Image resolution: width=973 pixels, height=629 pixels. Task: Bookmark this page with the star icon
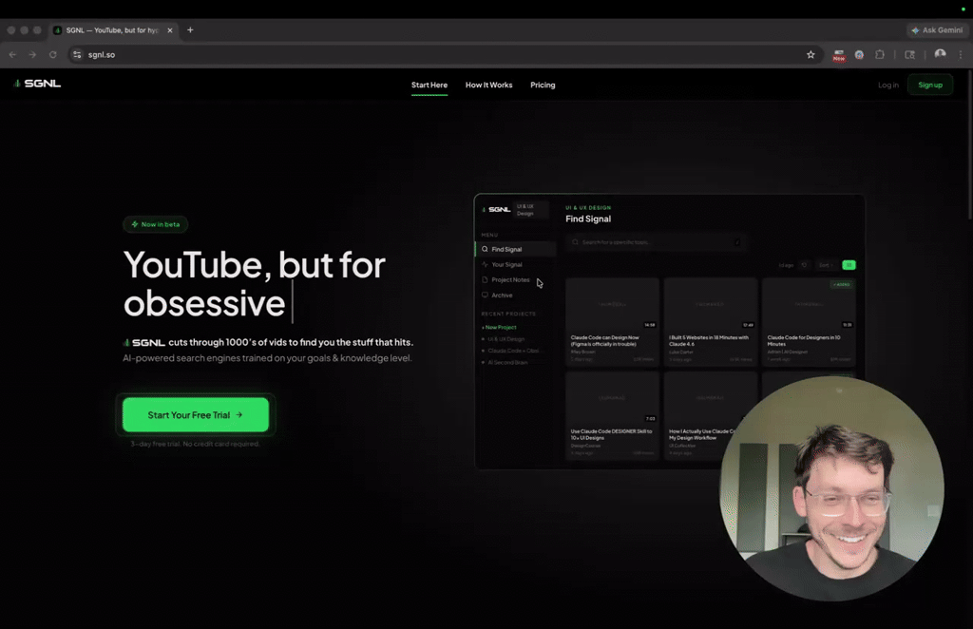coord(811,54)
